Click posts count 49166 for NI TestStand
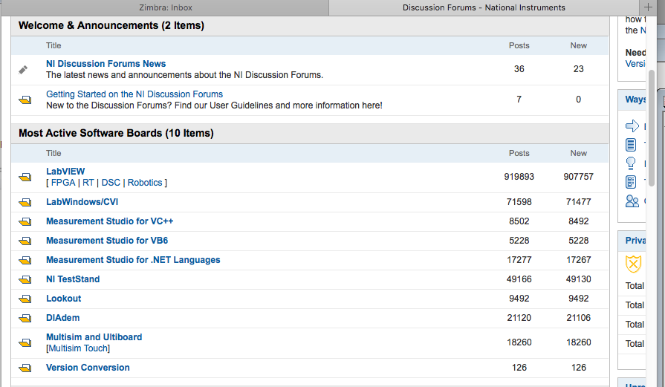This screenshot has width=665, height=387. (519, 279)
